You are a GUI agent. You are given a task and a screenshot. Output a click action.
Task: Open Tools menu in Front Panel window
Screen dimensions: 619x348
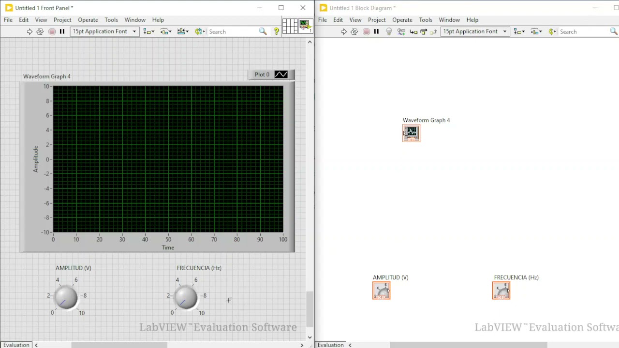[111, 20]
